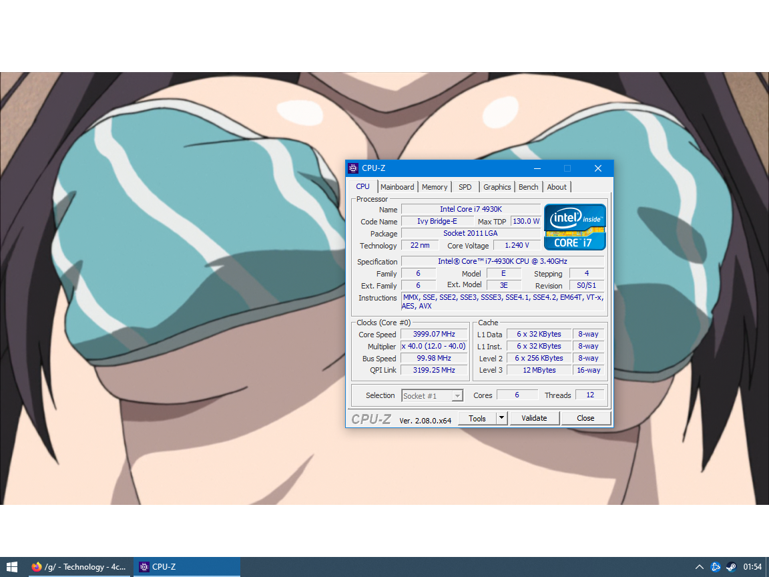Click the Multiplier value x 40.0
Image resolution: width=769 pixels, height=577 pixels.
(x=434, y=347)
